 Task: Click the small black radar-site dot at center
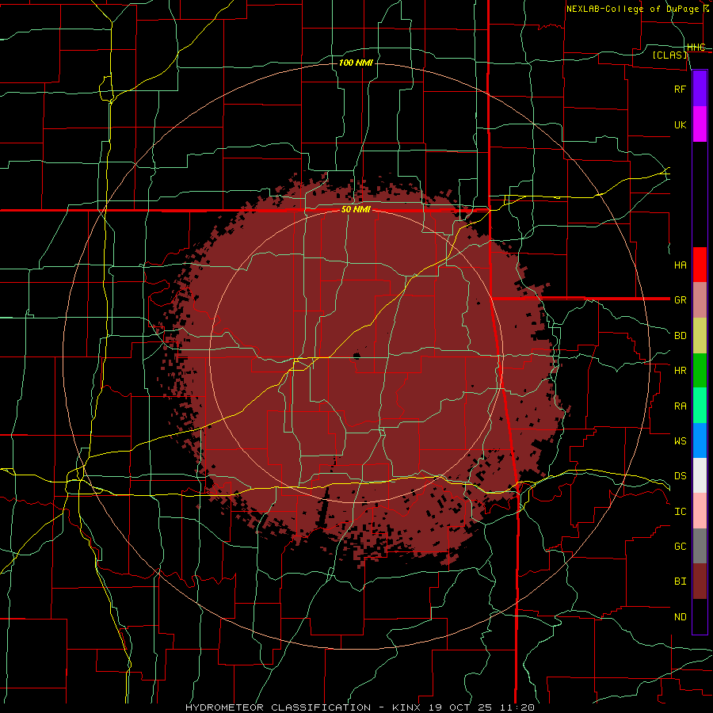pyautogui.click(x=357, y=355)
